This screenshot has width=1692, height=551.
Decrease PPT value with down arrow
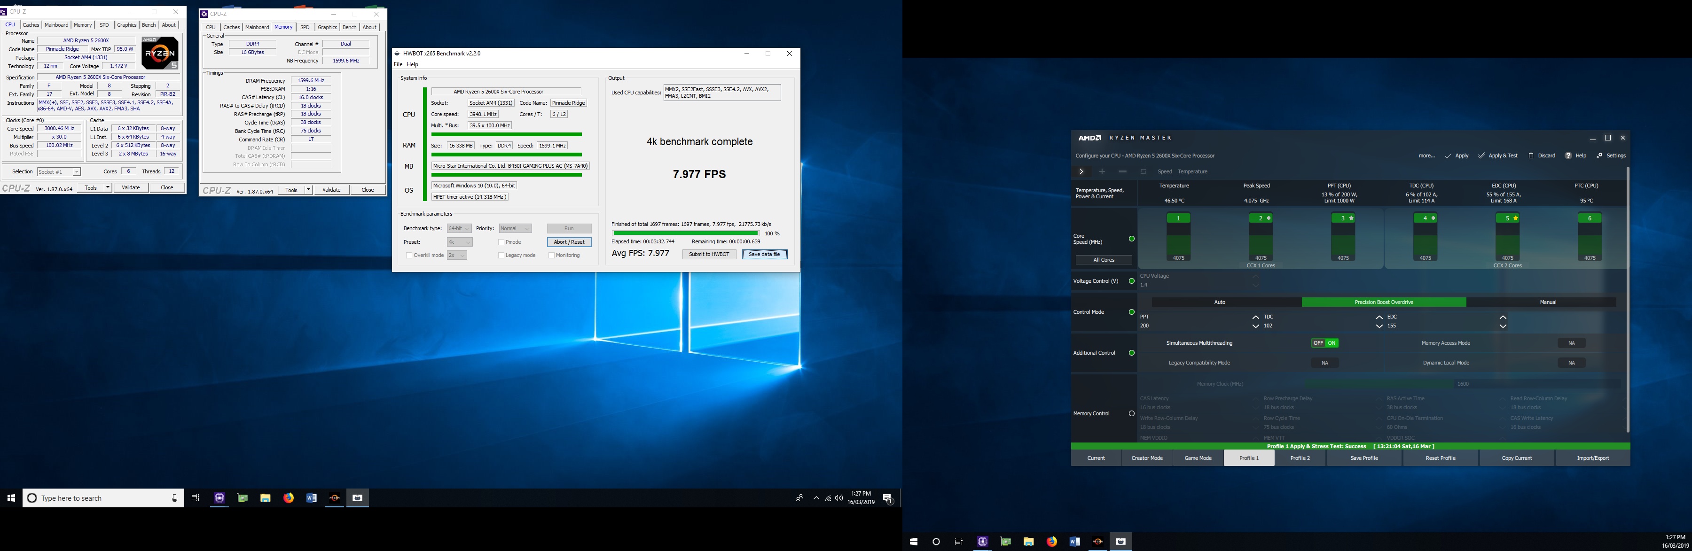click(x=1255, y=326)
